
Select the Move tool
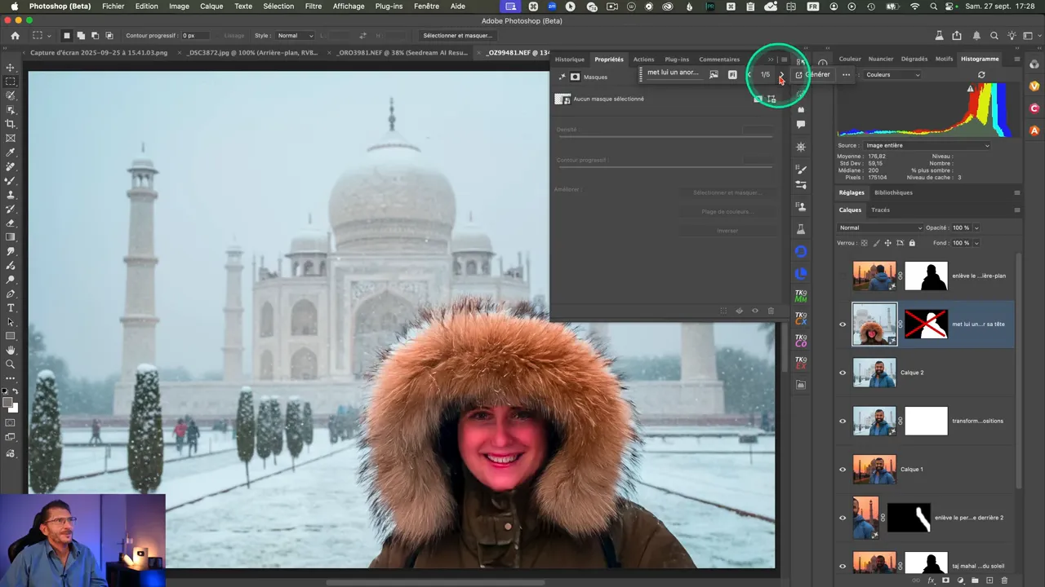pyautogui.click(x=11, y=68)
